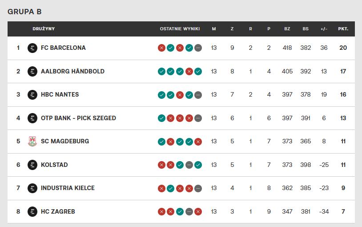Click the +/- goal difference header
Screen dimensions: 362x227
click(x=324, y=29)
